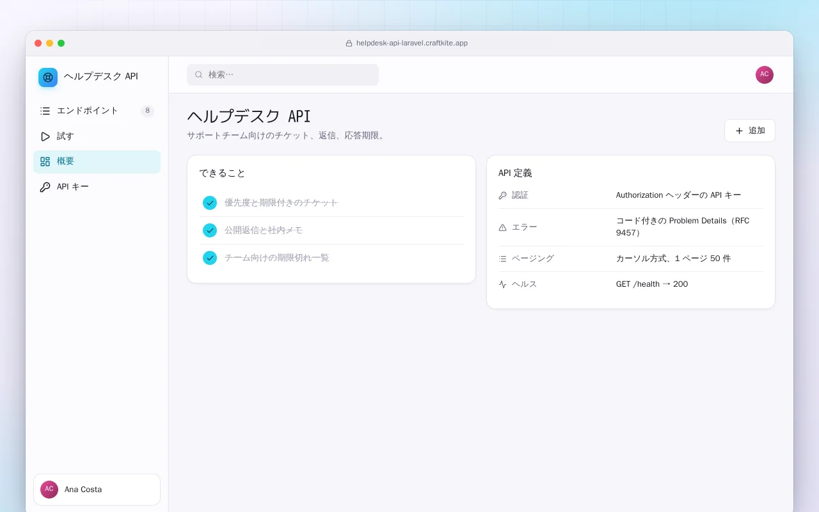
Task: Click the text Authorization ヘッダーの API キー
Action: [x=679, y=195]
